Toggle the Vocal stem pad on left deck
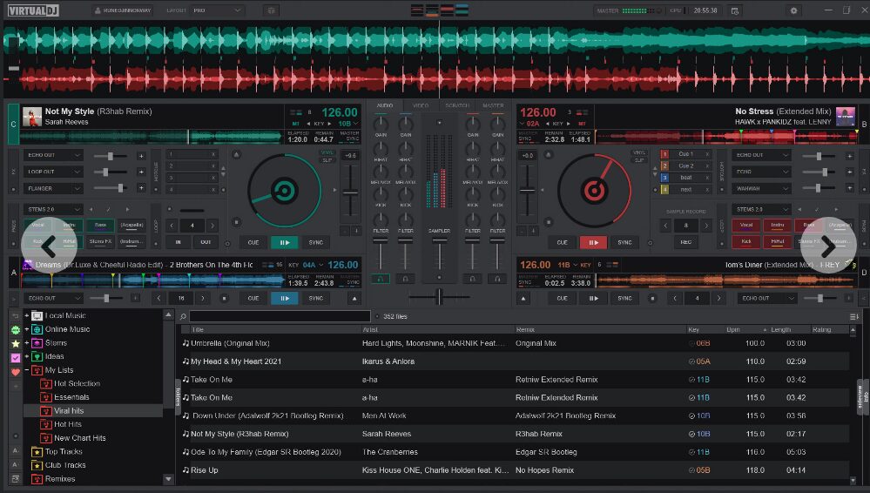 (39, 225)
